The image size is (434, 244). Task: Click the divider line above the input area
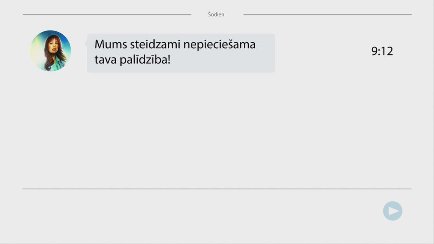click(x=217, y=189)
